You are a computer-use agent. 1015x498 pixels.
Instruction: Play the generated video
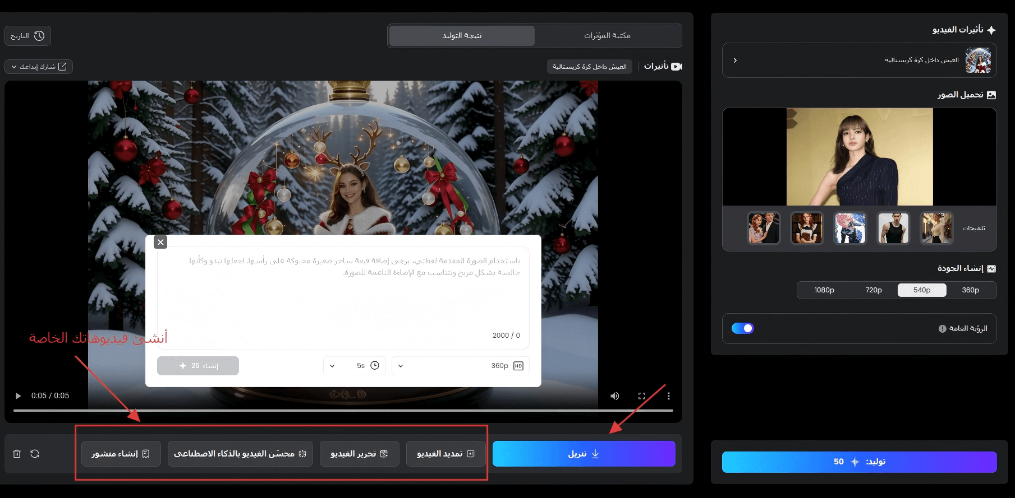[x=18, y=396]
